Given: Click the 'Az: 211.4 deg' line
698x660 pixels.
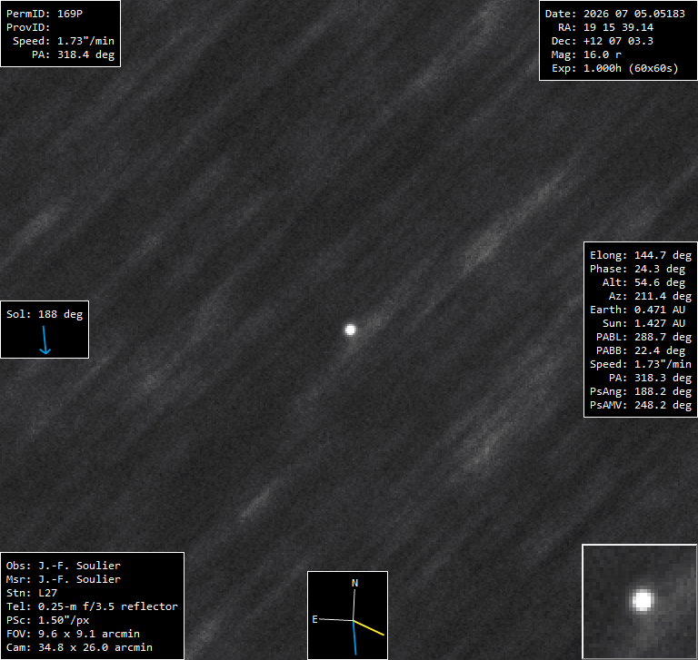Looking at the screenshot, I should 650,296.
